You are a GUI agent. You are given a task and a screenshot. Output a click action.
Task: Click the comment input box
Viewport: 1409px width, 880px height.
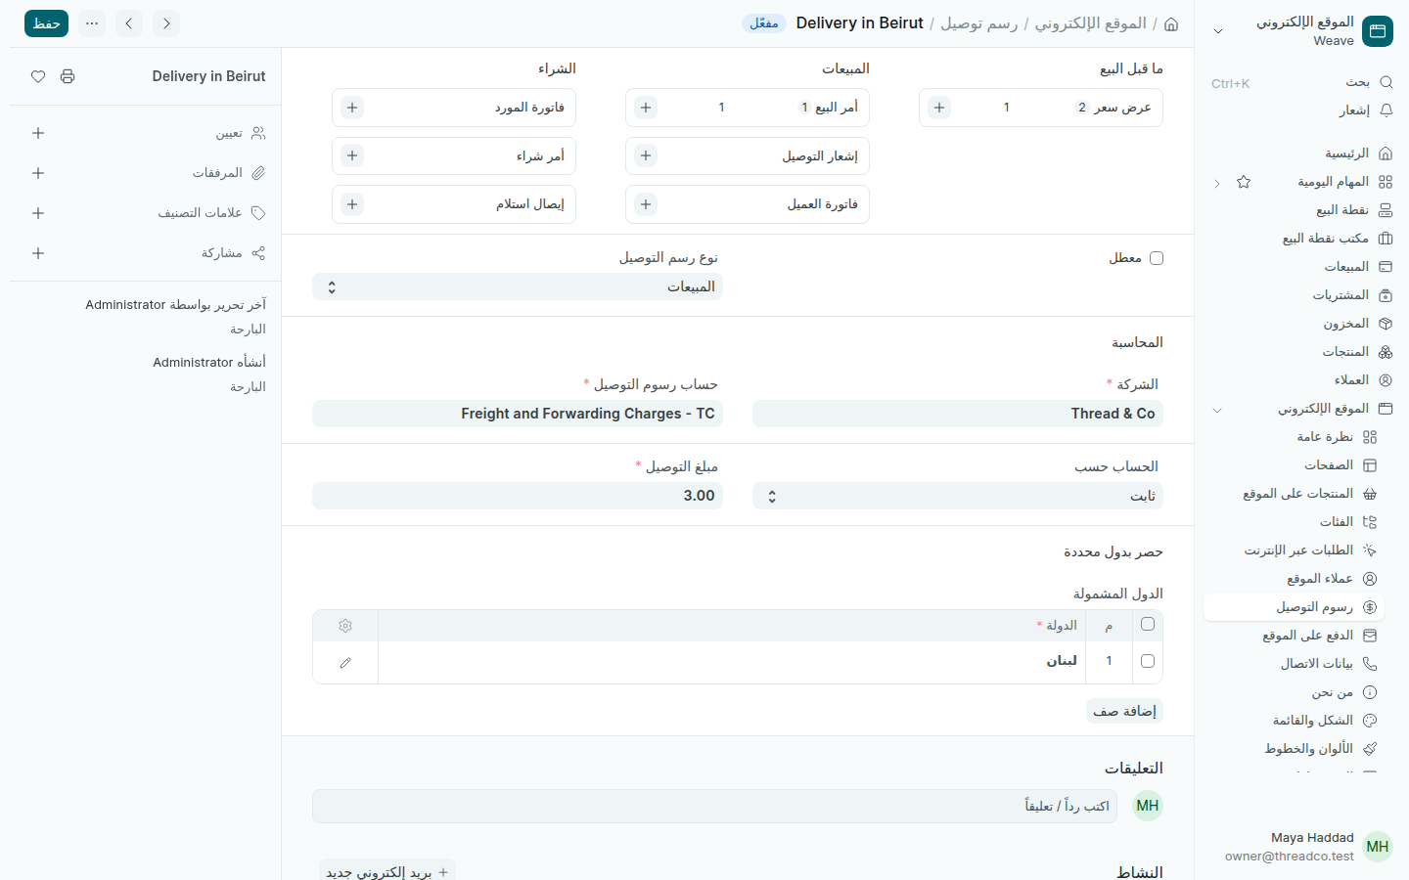(714, 807)
